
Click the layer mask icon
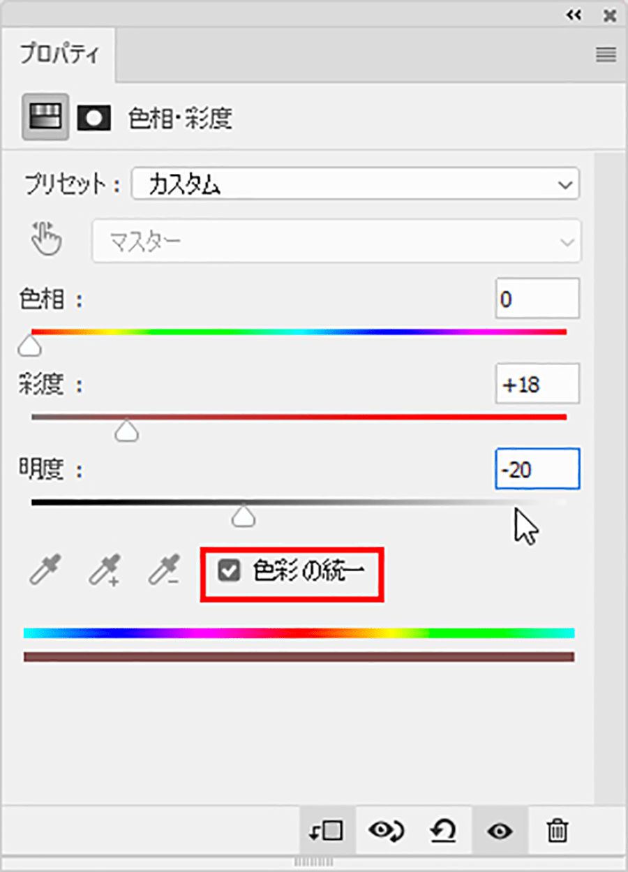tap(94, 118)
